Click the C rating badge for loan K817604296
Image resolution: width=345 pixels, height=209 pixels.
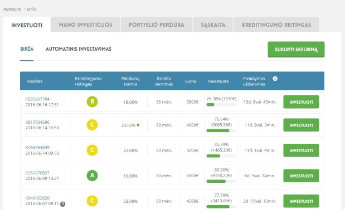[x=92, y=125]
